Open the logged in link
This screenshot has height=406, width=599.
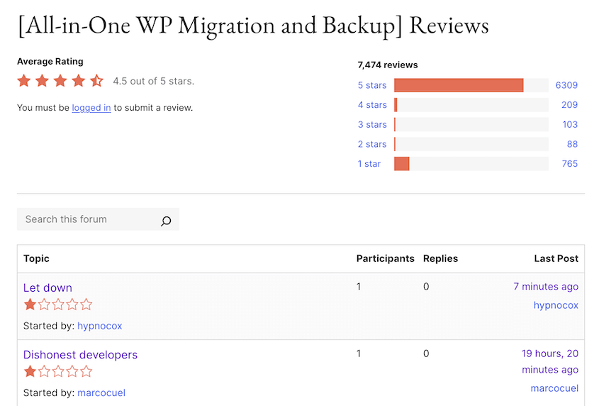[x=91, y=108]
